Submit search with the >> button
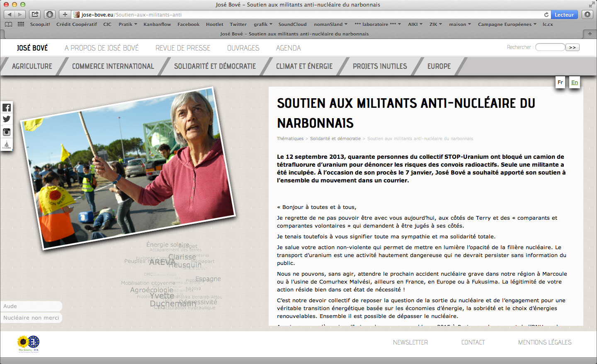The image size is (597, 364). [x=573, y=47]
